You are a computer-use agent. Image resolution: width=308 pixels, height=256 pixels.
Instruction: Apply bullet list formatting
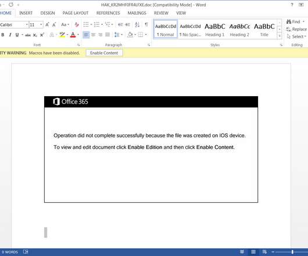pos(86,25)
